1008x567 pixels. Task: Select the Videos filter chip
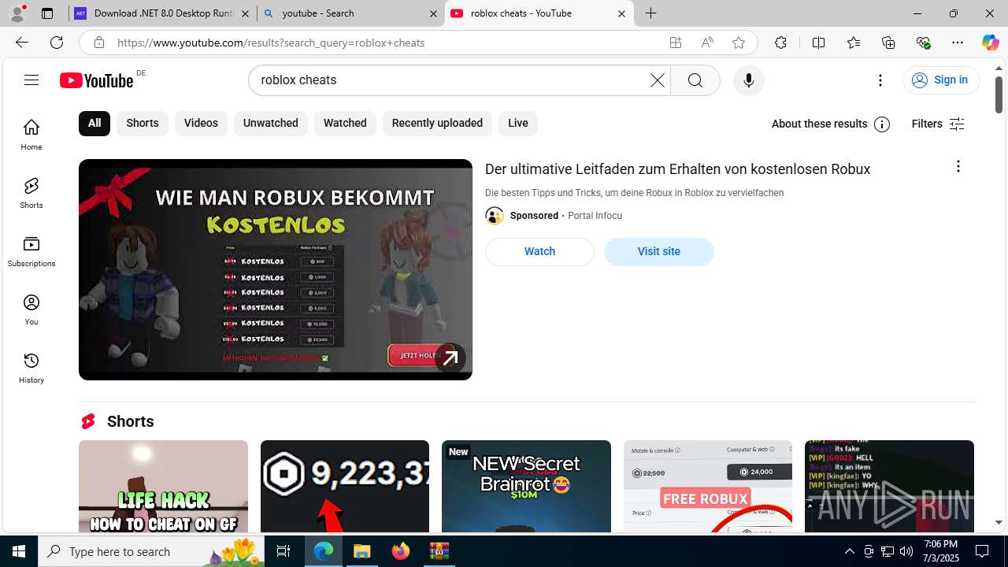[x=201, y=124]
